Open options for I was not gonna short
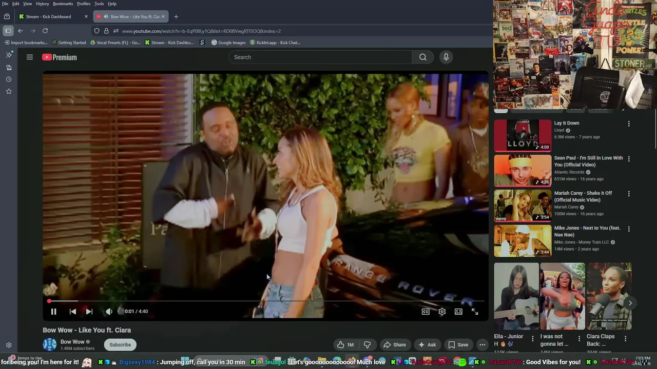This screenshot has height=369, width=657. [x=579, y=339]
